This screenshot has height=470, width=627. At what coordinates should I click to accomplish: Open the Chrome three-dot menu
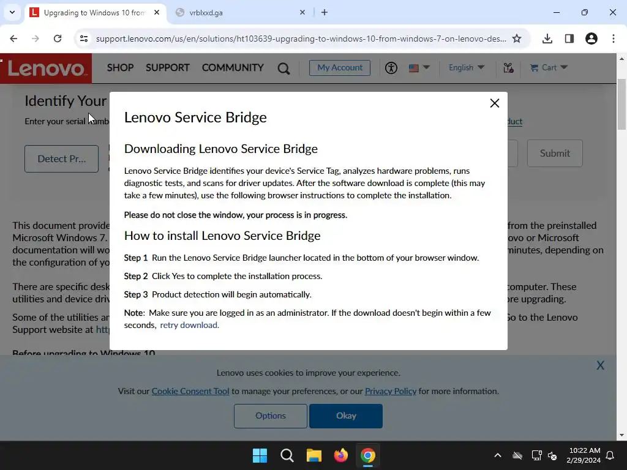point(614,39)
